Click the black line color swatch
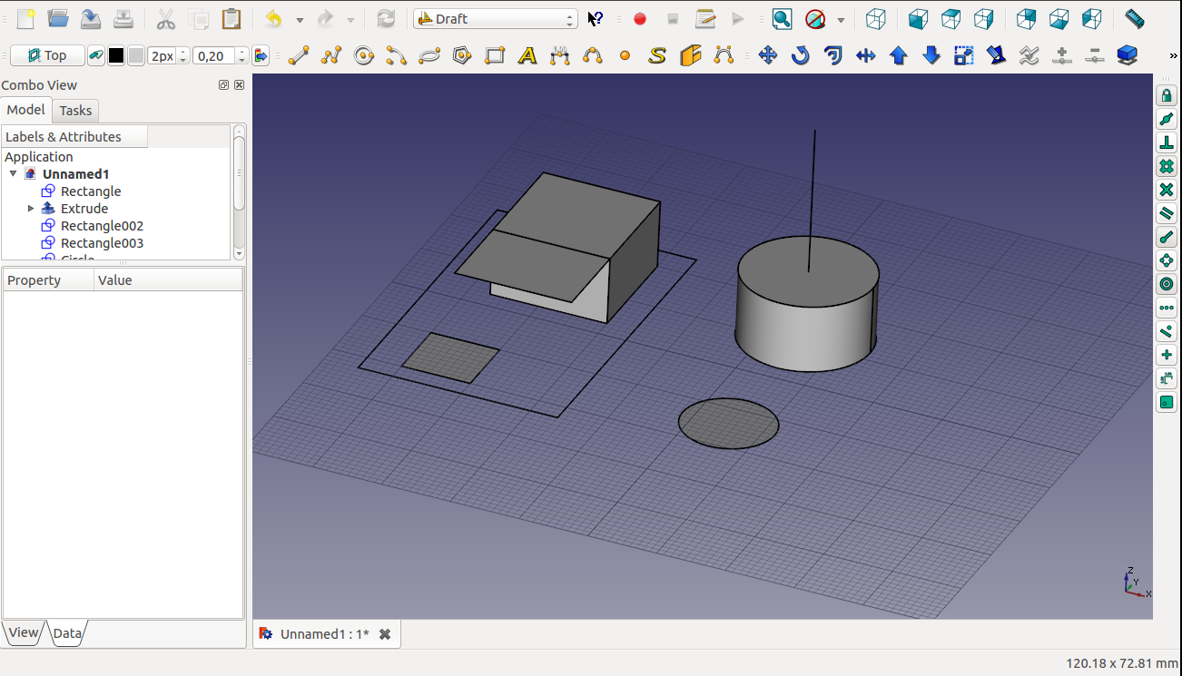 116,56
